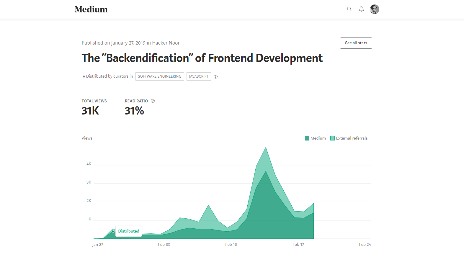This screenshot has width=464, height=265.
Task: Select the JAVASCRIPT topic tag
Action: coord(199,76)
